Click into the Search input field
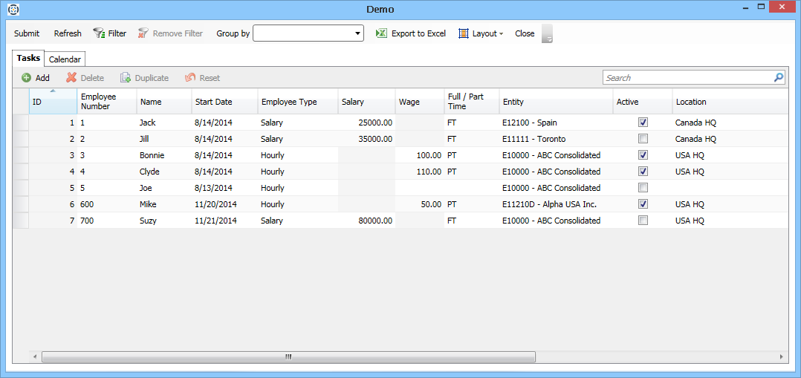801x378 pixels. pos(687,77)
